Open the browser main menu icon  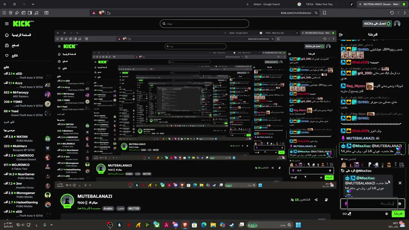[x=4, y=13]
